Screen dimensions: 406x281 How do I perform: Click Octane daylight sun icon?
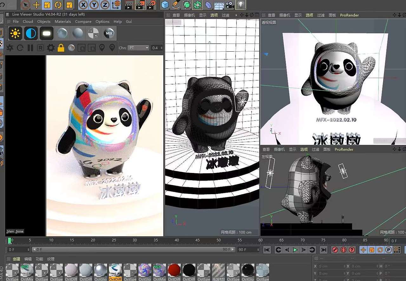pos(15,33)
